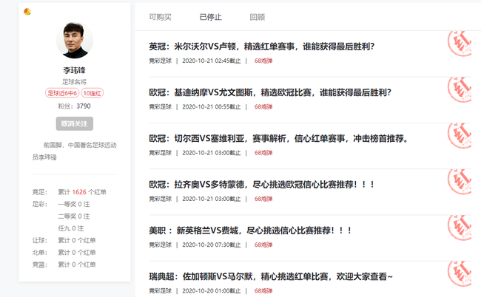Click the 红 stamp on the 佐加顿斯VS马尔默 row

click(x=460, y=274)
